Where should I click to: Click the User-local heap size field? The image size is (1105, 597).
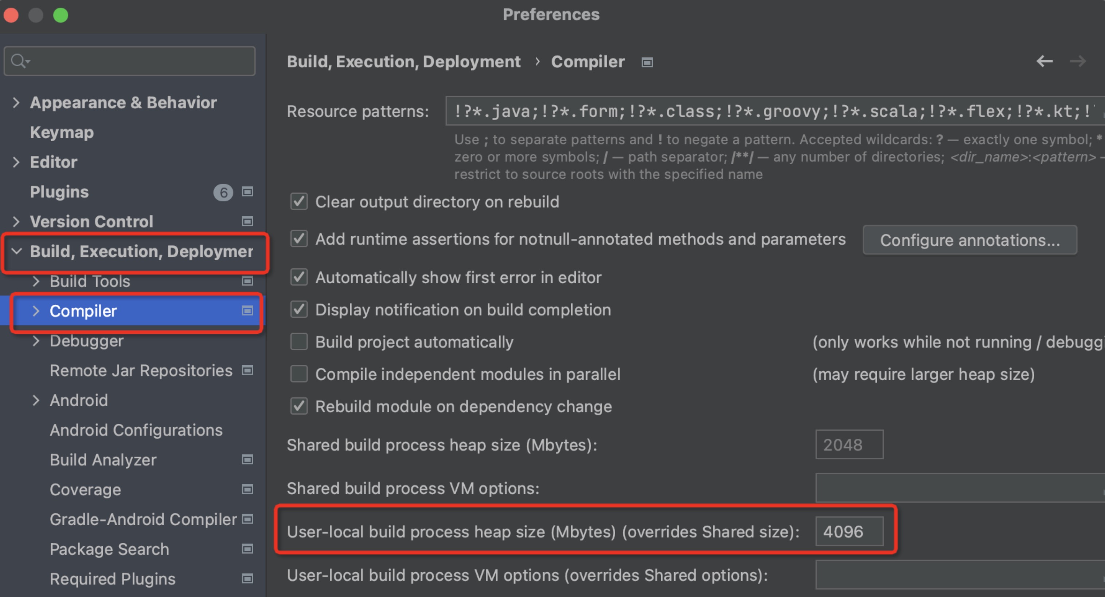(x=849, y=531)
